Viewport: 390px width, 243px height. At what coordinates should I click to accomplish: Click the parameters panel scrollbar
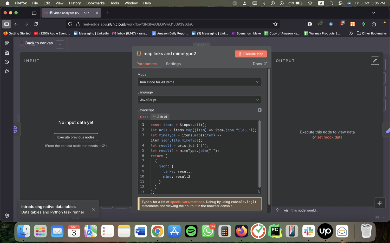click(269, 137)
